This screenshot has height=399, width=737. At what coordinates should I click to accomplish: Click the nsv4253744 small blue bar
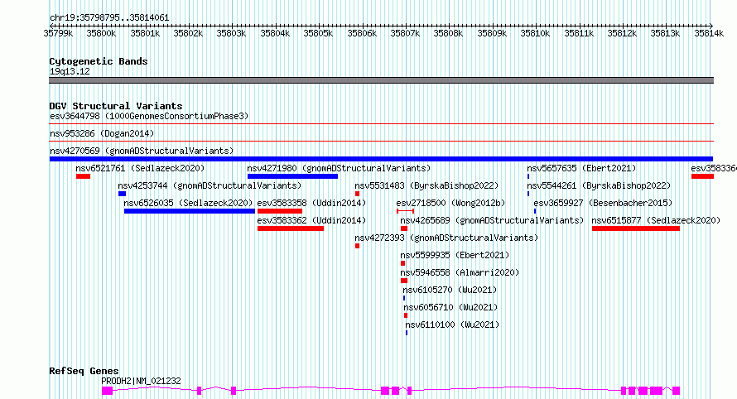122,194
